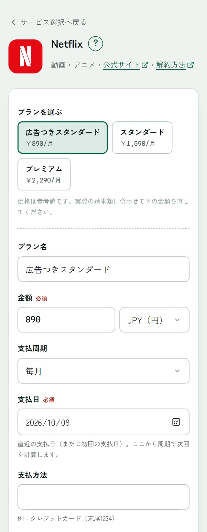
Task: Click the JPY currency chevron arrow
Action: [177, 320]
